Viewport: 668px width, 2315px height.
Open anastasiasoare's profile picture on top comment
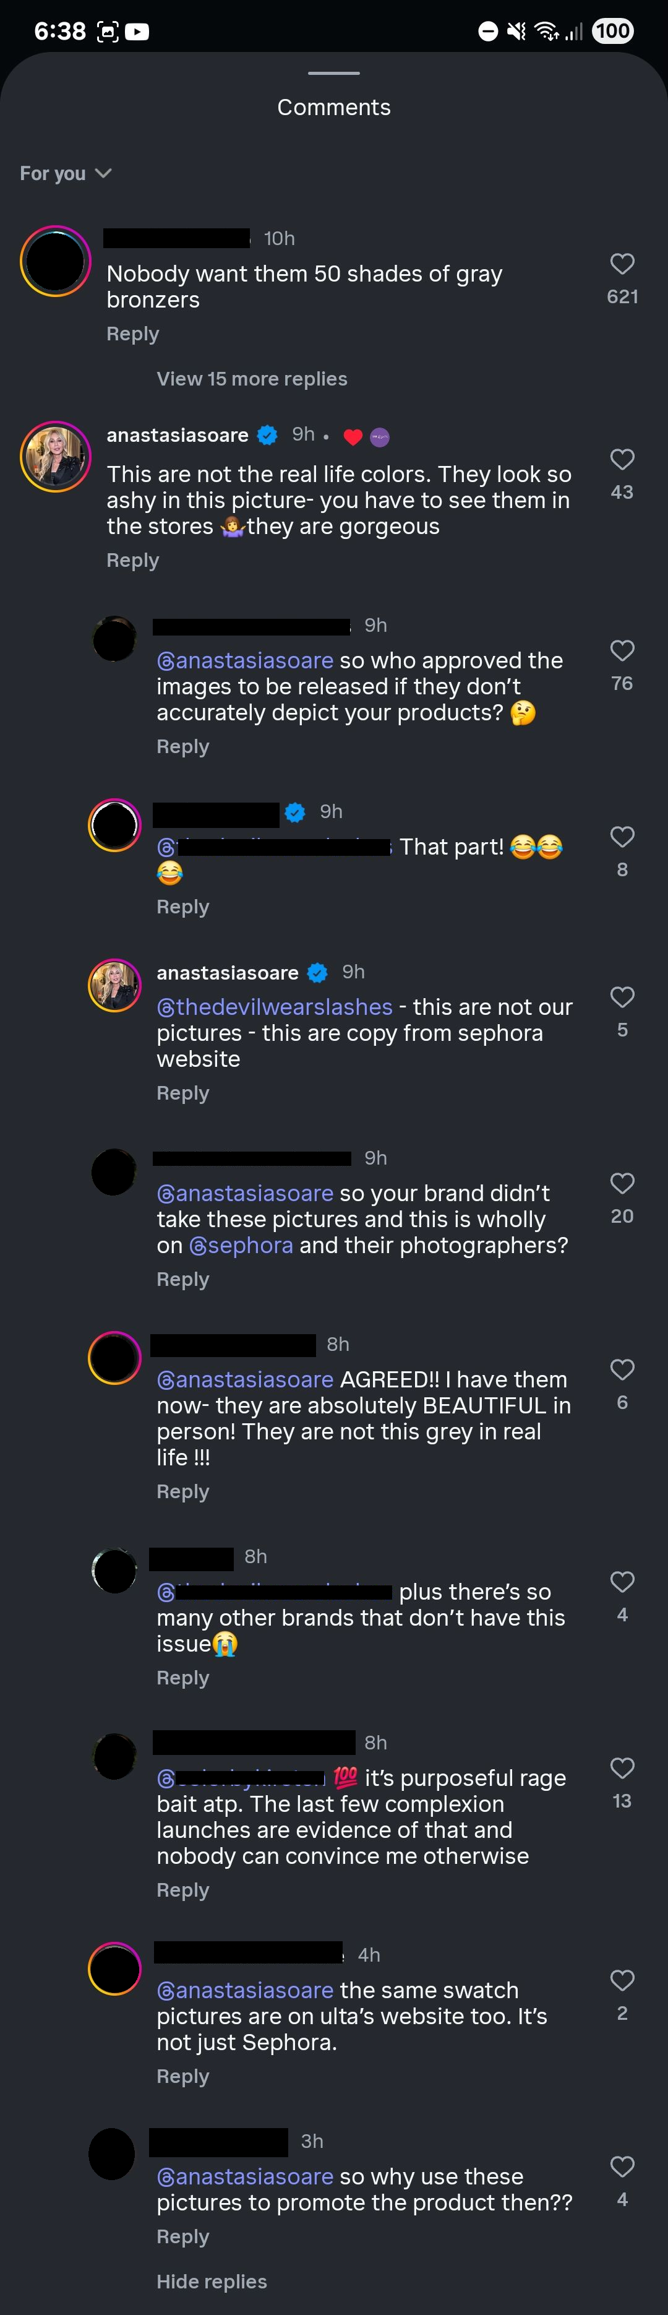click(x=56, y=457)
